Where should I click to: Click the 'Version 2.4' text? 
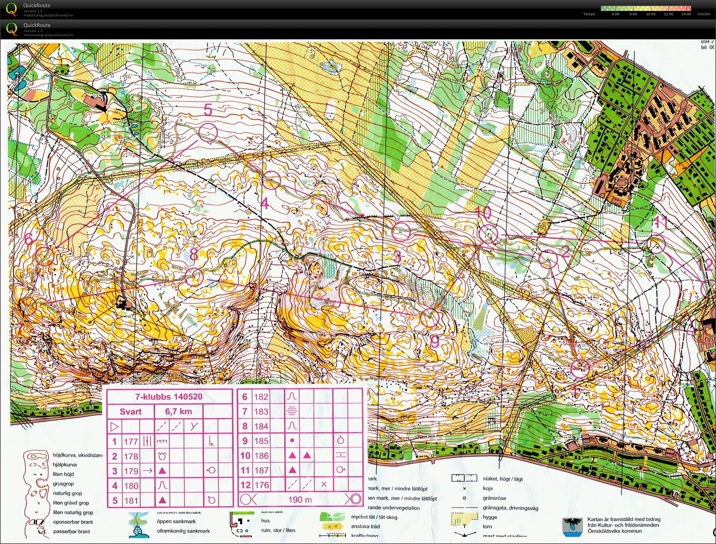coord(33,31)
